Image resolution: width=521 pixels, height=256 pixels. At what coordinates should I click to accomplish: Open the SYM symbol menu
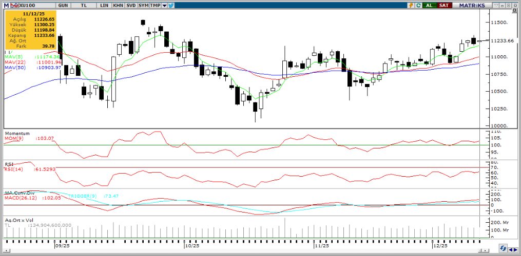tap(143, 5)
